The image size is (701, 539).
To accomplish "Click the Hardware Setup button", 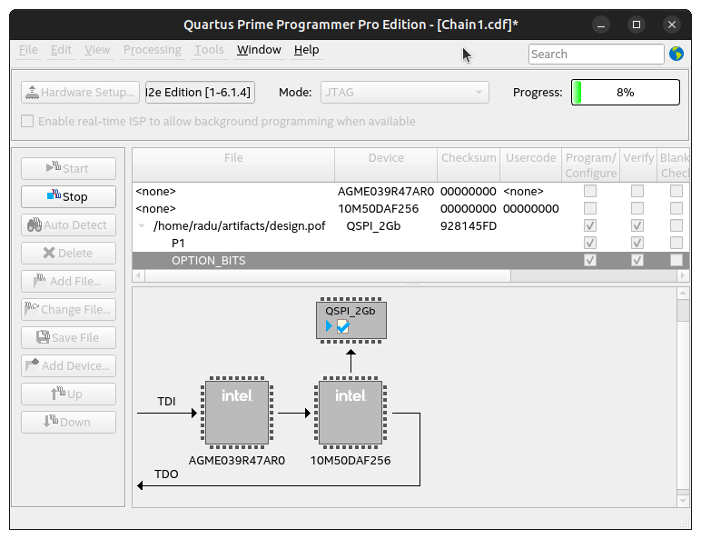I will 80,92.
